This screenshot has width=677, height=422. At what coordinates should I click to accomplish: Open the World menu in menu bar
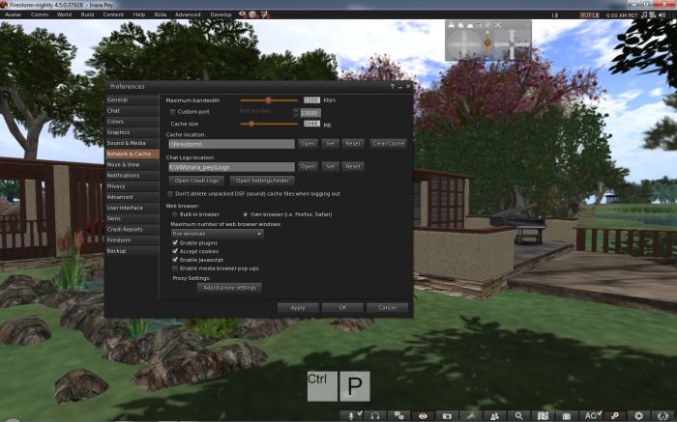64,14
